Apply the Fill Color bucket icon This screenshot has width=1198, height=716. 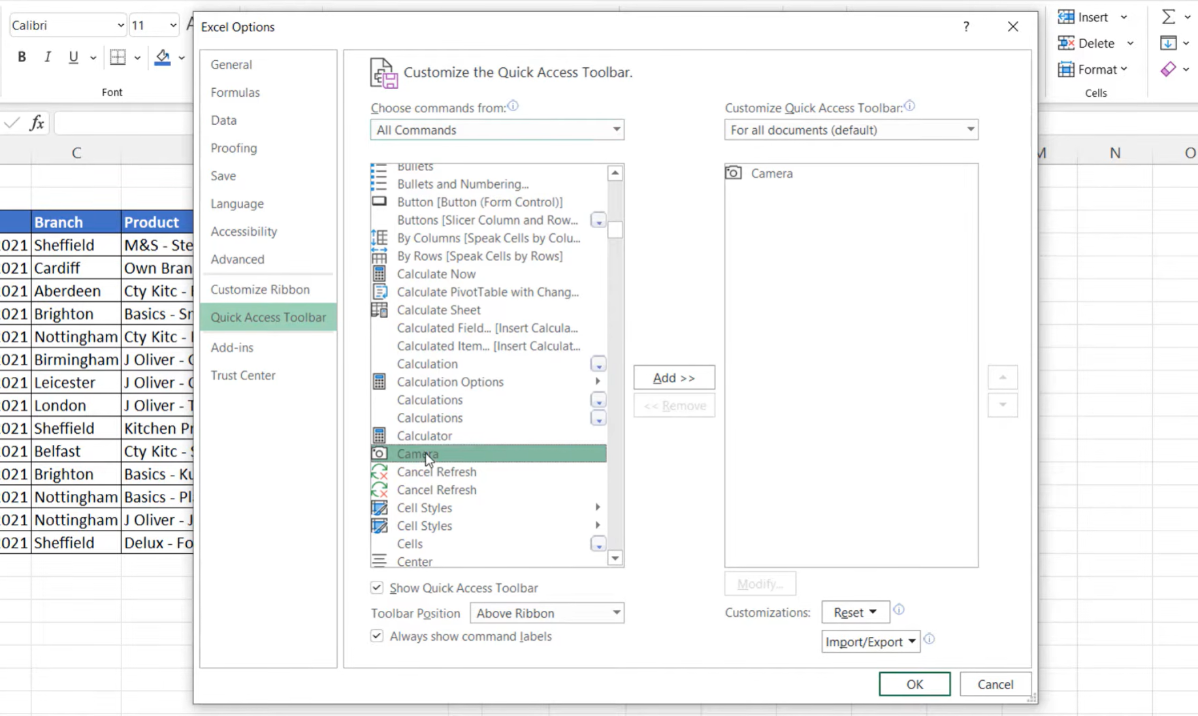coord(163,57)
